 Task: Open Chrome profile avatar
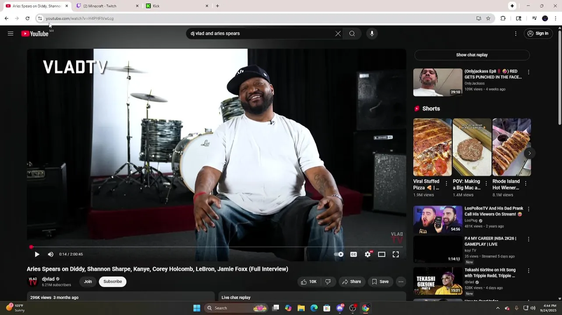pyautogui.click(x=545, y=18)
